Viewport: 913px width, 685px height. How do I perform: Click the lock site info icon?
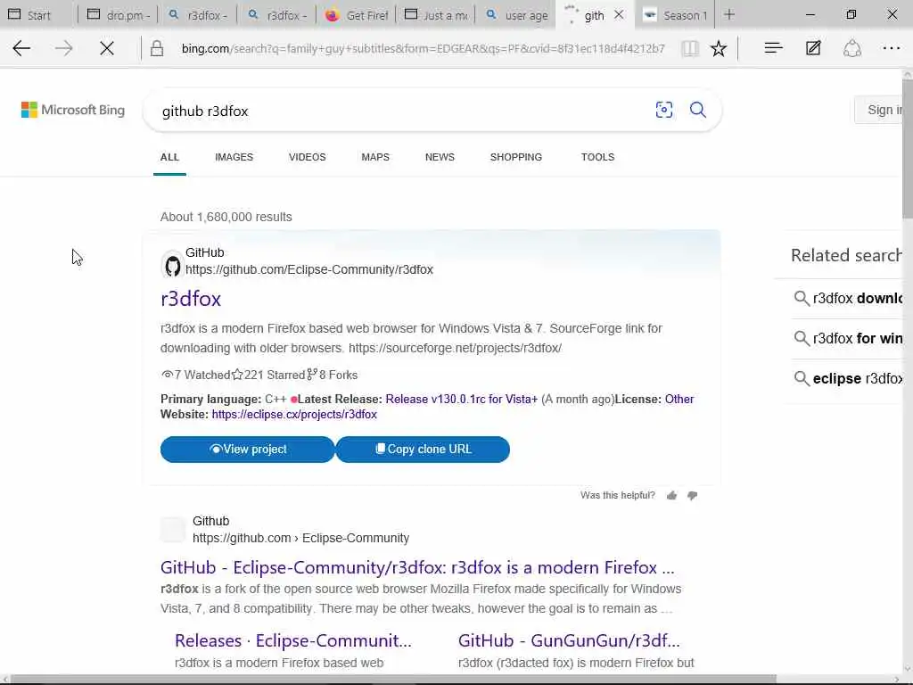point(157,48)
